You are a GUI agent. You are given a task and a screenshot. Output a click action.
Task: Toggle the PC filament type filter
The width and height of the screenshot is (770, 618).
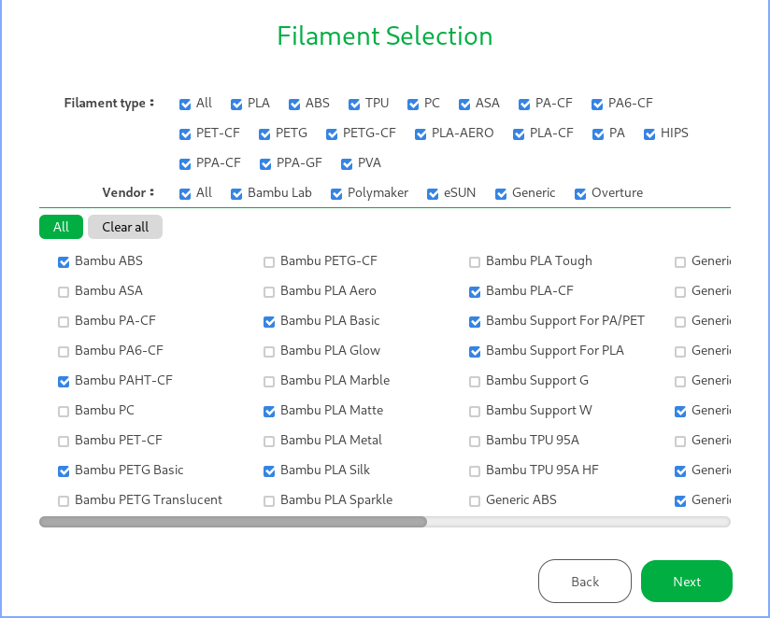click(413, 104)
